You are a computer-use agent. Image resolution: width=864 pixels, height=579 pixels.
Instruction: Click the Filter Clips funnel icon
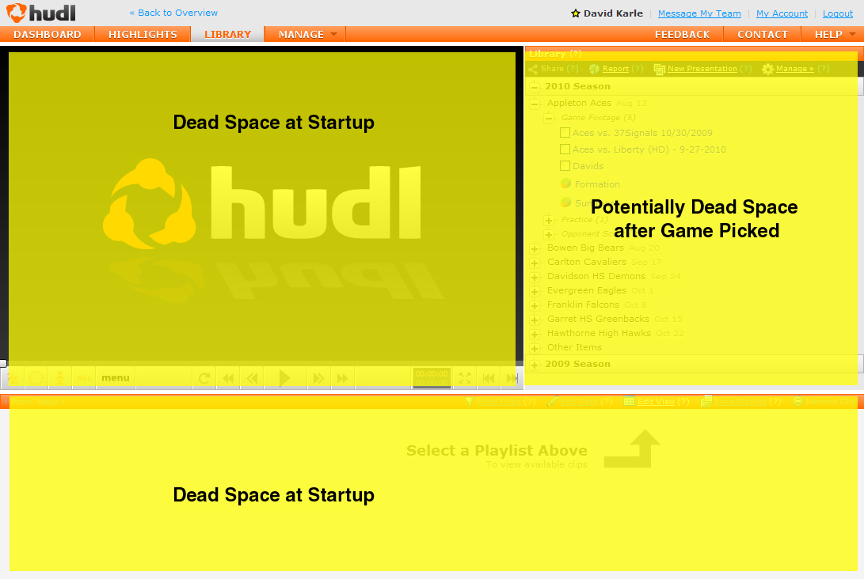tap(470, 402)
